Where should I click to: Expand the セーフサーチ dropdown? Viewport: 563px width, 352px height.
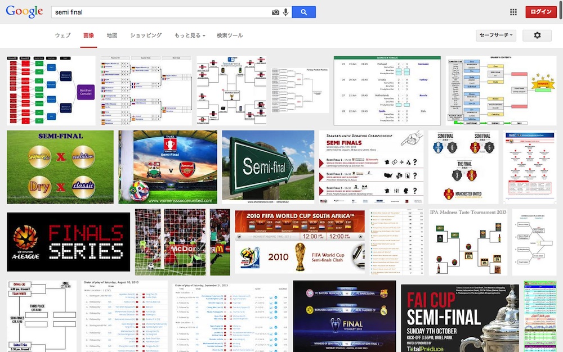click(x=495, y=35)
